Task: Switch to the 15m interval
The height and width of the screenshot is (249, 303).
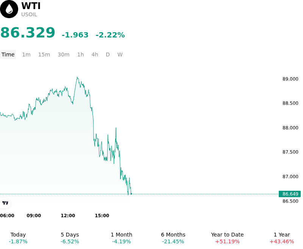Action: pos(44,54)
